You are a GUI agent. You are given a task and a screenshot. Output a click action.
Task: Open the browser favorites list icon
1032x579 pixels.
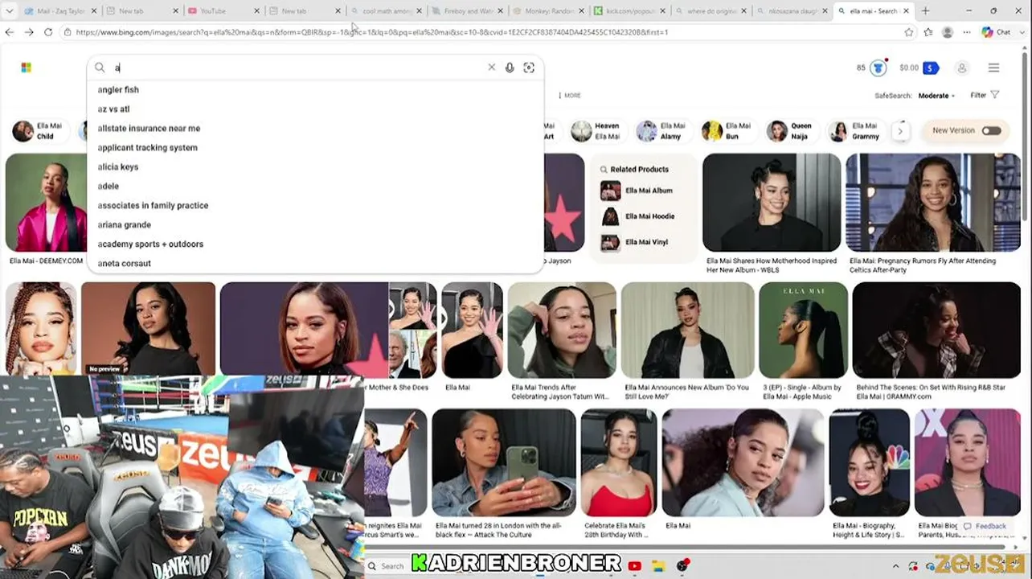coord(928,32)
